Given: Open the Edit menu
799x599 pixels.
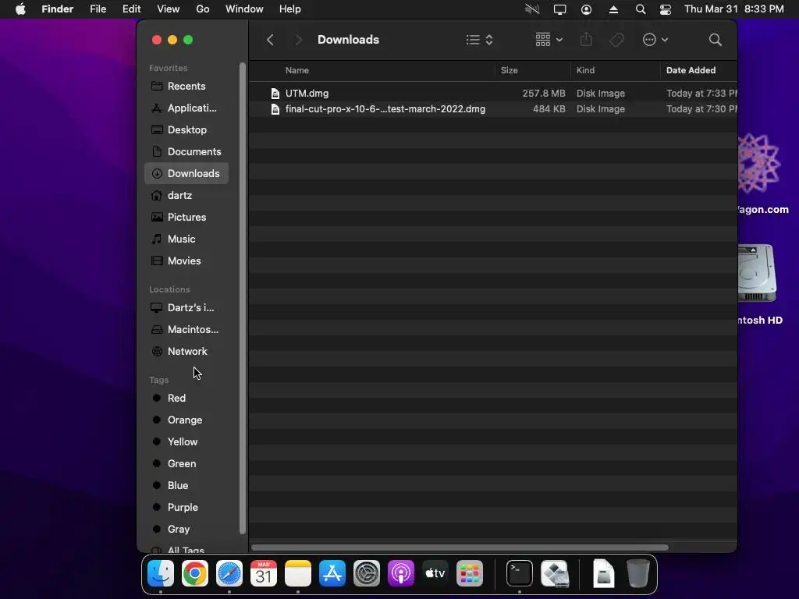Looking at the screenshot, I should pyautogui.click(x=131, y=9).
